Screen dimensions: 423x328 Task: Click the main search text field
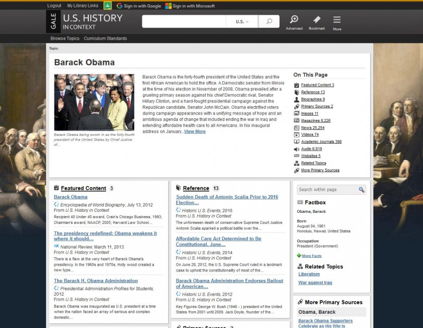pos(184,22)
